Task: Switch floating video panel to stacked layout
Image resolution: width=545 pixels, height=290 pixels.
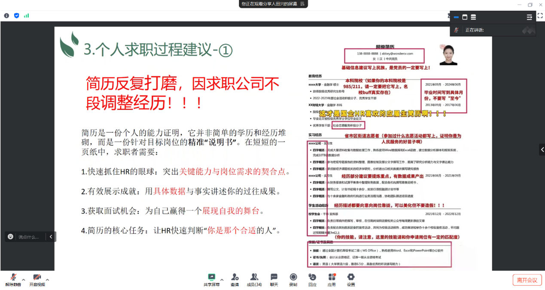Action: coord(473,17)
